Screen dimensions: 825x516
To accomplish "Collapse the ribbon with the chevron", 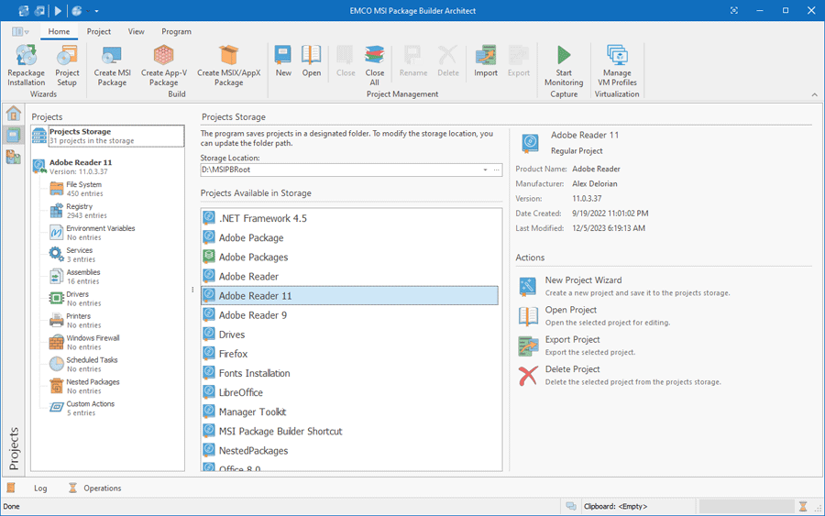I will coord(815,94).
